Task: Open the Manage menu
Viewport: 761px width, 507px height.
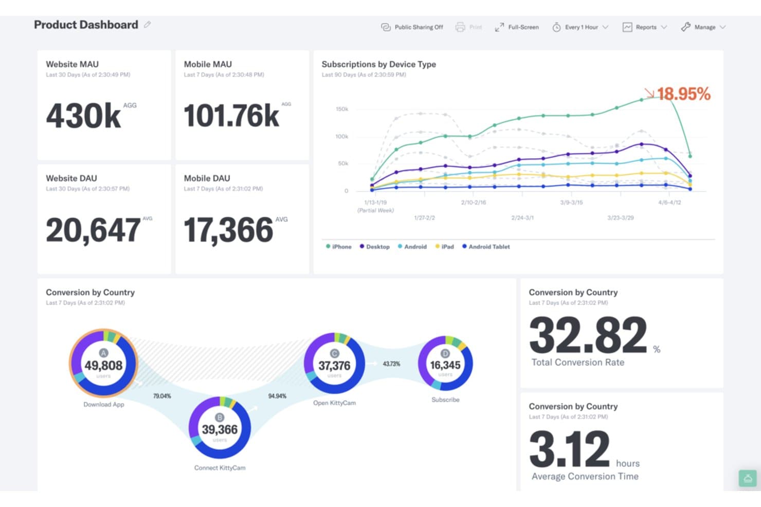Action: pyautogui.click(x=703, y=27)
